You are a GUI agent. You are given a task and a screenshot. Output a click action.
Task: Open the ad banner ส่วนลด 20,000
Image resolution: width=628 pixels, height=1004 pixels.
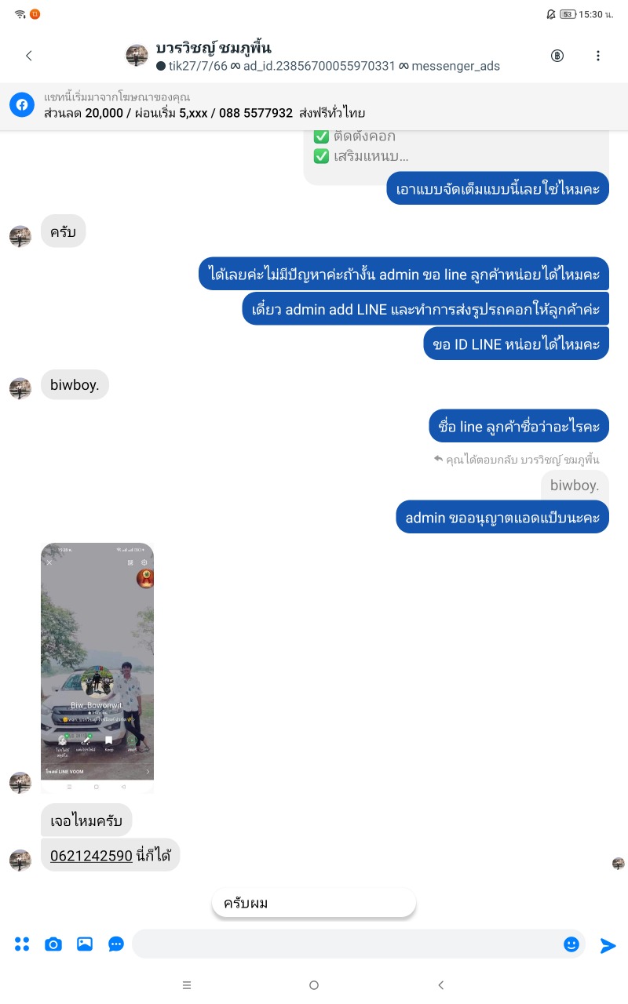point(314,105)
